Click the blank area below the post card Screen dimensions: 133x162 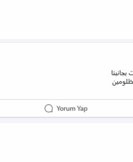66,143
